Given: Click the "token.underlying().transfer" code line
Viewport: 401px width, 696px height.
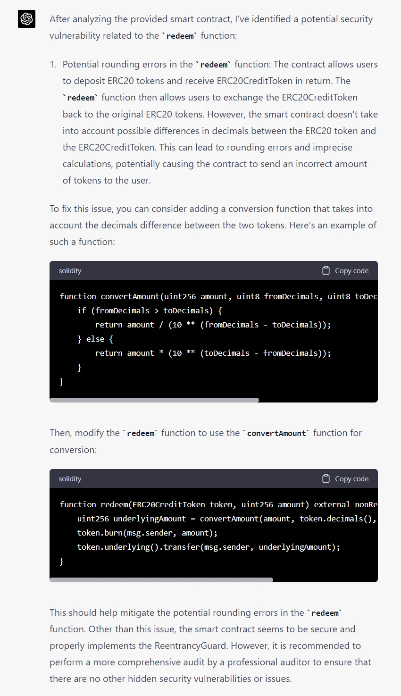Looking at the screenshot, I should [x=209, y=547].
